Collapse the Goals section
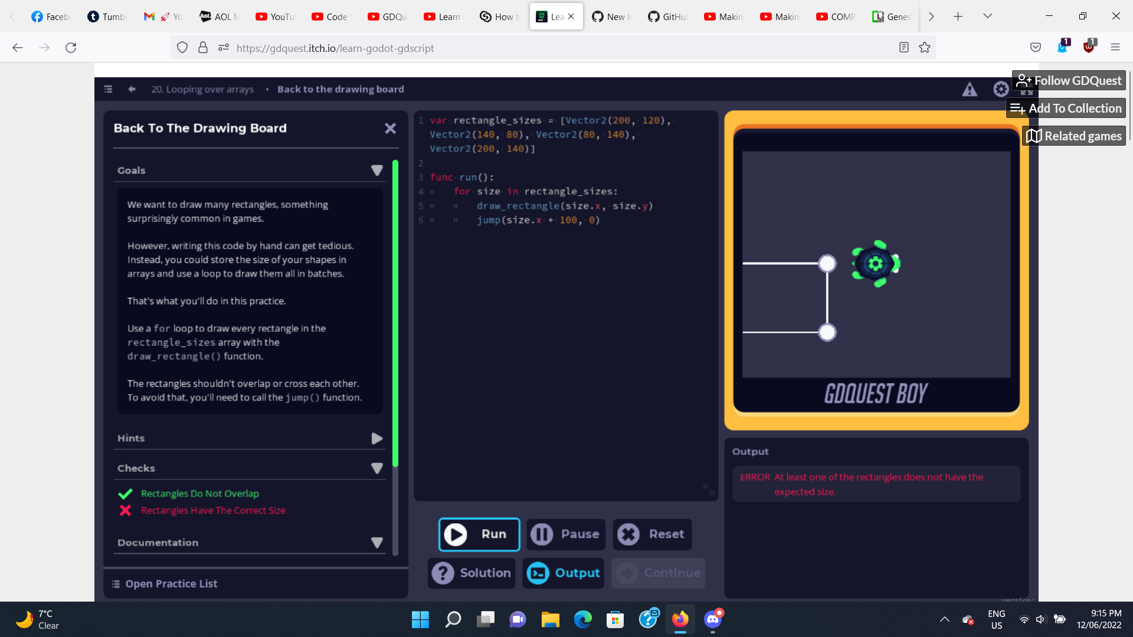1133x637 pixels. point(376,170)
